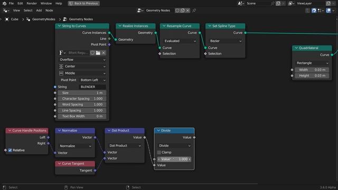
Task: Open the Middle vertical alignment dropdown
Action: coord(82,73)
